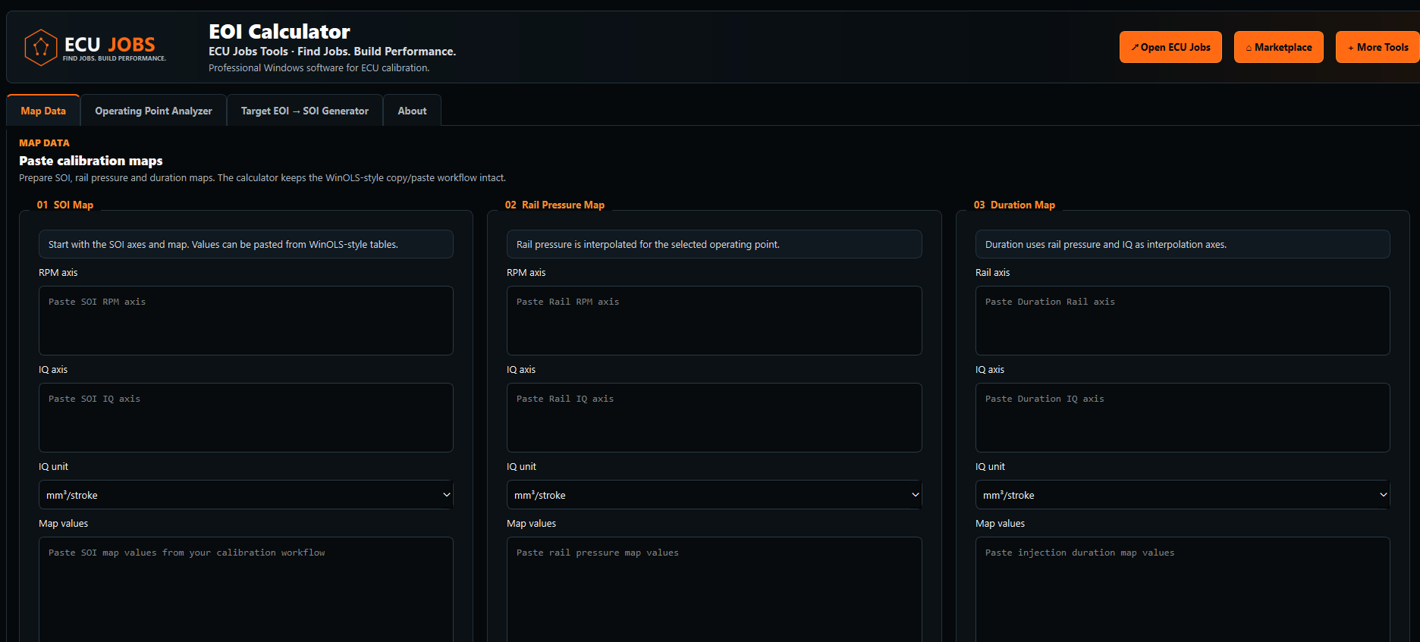
Task: Click the ECU Jobs hexagon logo icon
Action: point(41,48)
